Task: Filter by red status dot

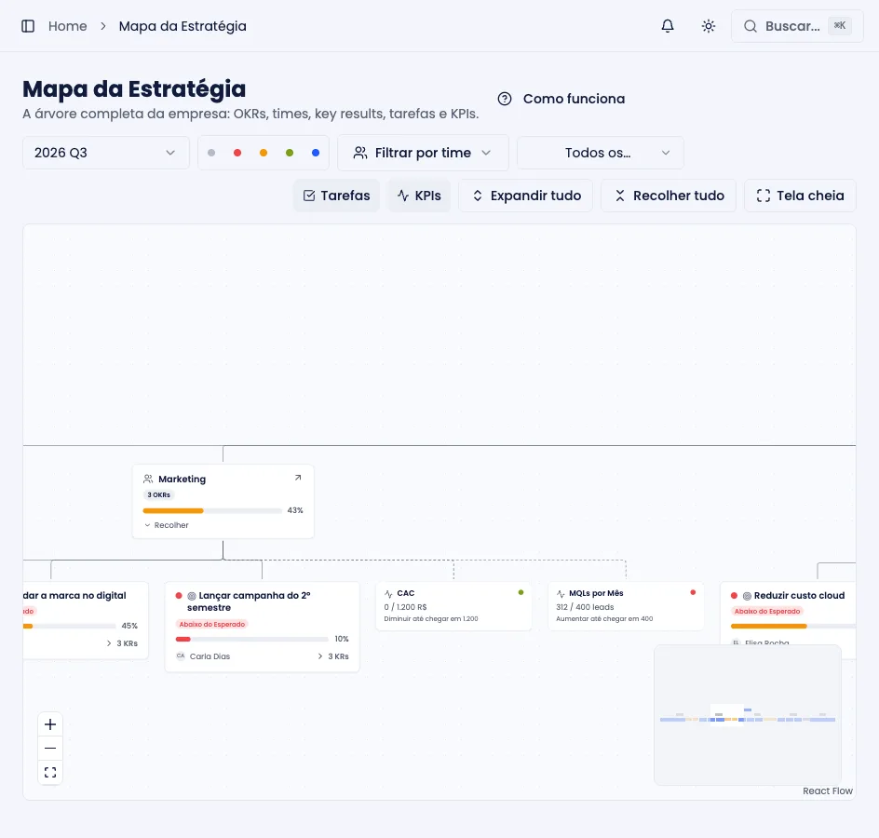Action: pyautogui.click(x=237, y=153)
